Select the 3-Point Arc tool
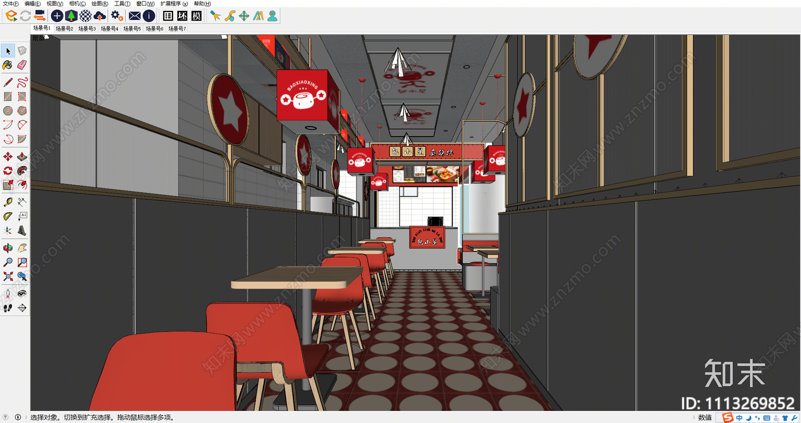801x423 pixels. (x=8, y=139)
